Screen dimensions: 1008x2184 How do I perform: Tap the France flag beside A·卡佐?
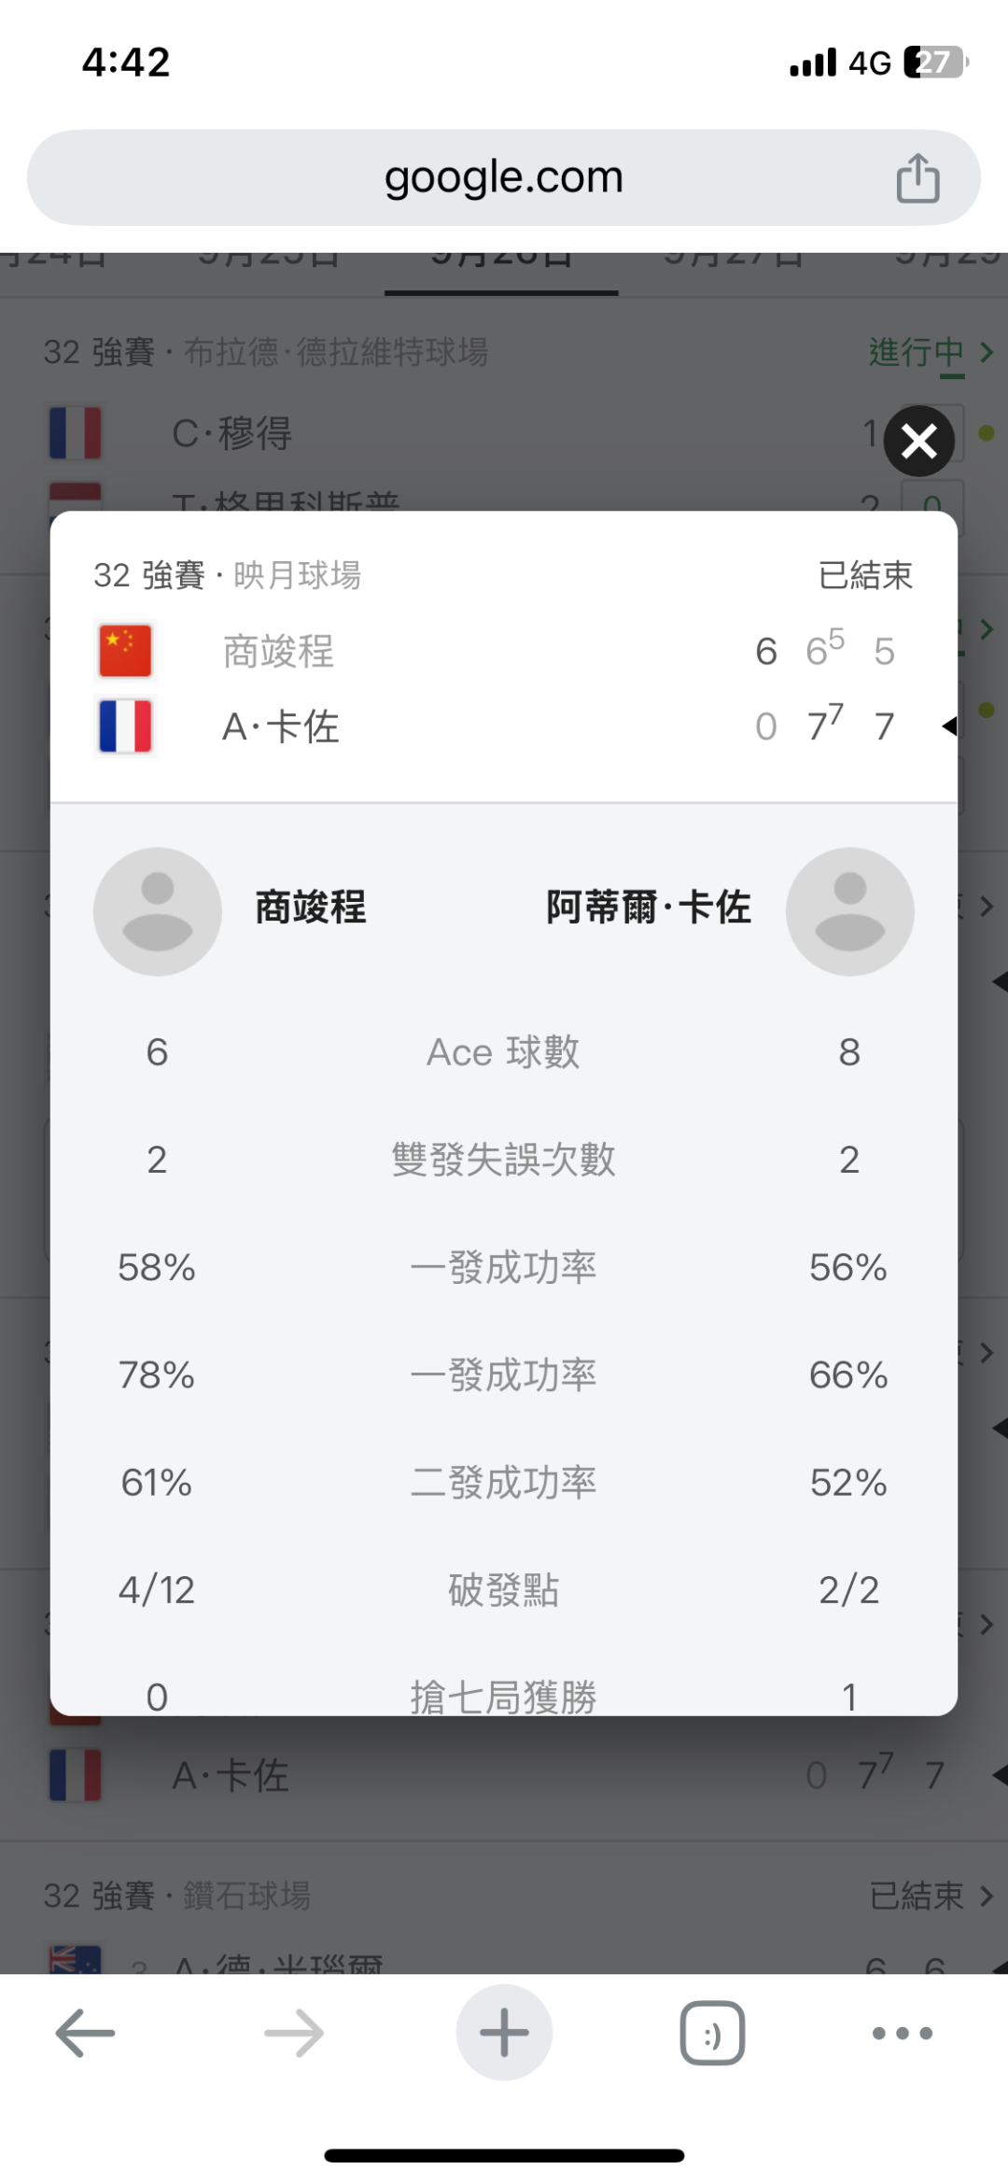tap(125, 726)
